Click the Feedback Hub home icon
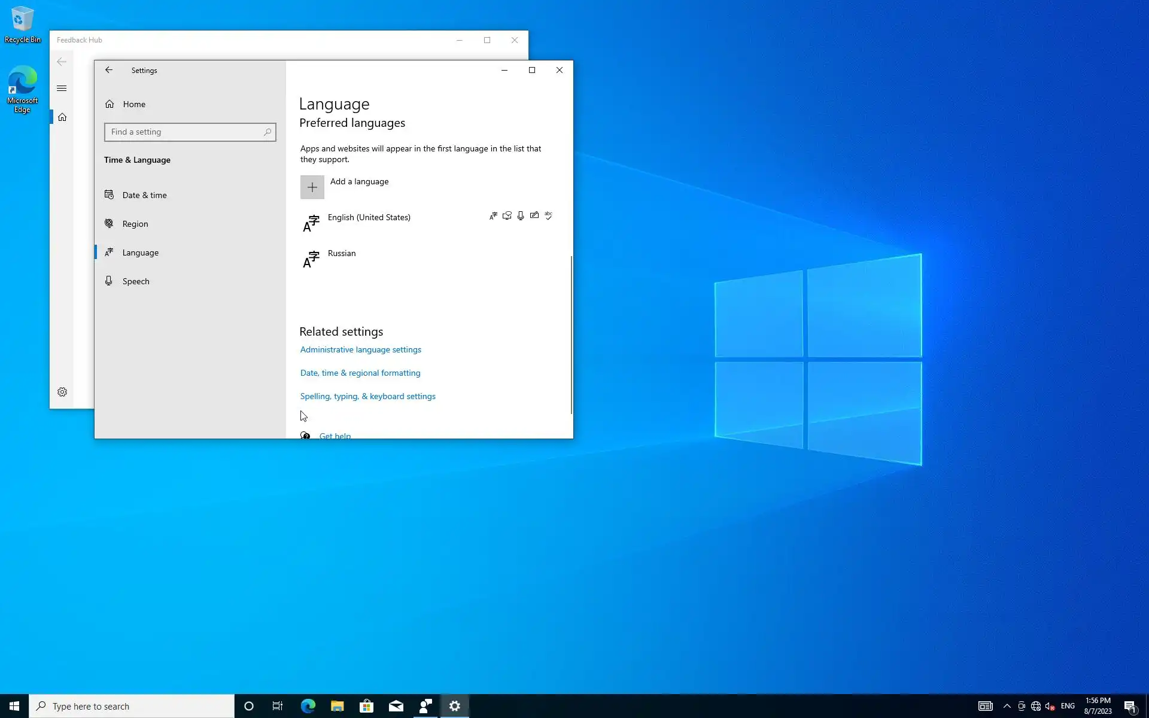 click(x=62, y=117)
